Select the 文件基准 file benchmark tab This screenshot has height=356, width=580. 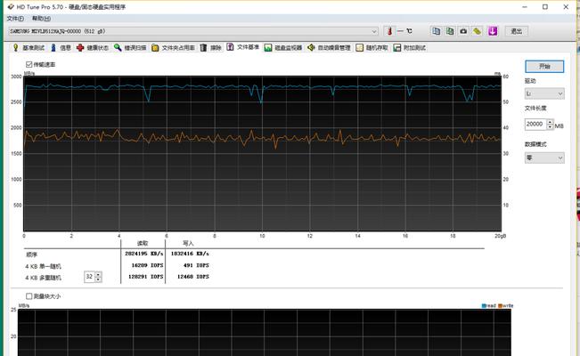(243, 47)
